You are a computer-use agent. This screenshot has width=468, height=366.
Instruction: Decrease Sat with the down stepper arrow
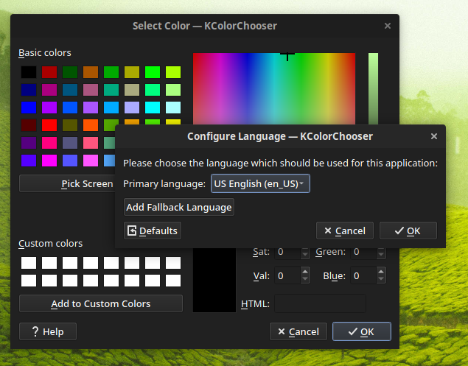(304, 254)
